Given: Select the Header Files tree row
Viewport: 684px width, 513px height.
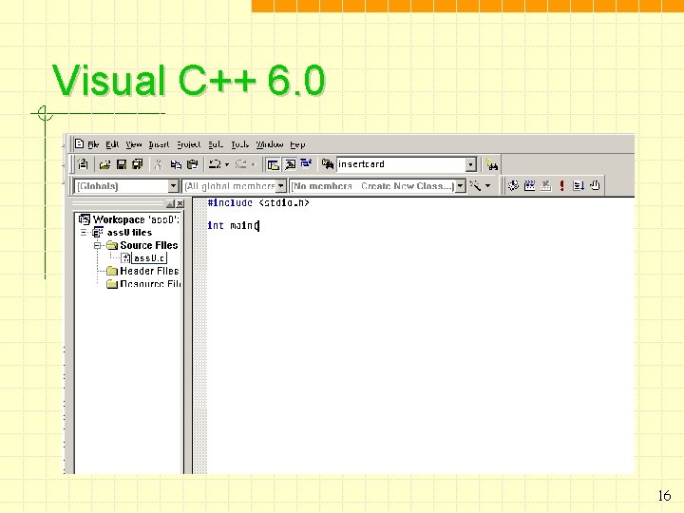Looking at the screenshot, I should pos(149,271).
